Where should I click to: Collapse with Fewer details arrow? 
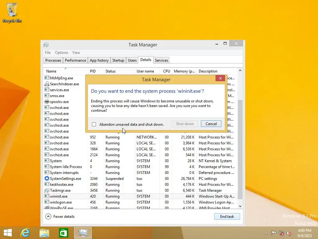tap(48, 217)
